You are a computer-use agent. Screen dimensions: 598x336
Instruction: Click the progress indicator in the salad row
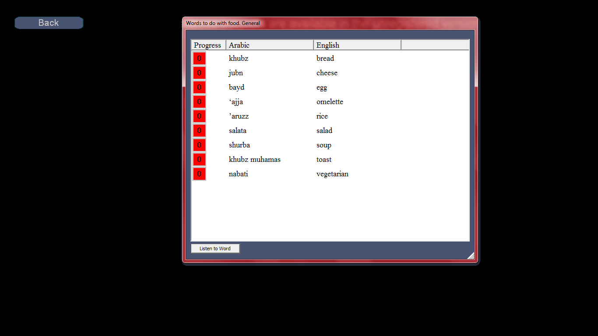(199, 130)
